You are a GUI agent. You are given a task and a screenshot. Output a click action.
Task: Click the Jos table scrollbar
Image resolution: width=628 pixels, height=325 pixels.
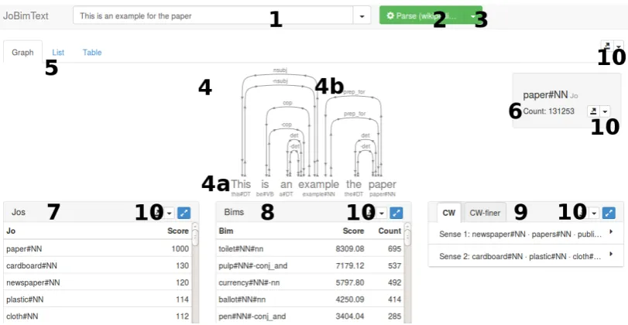(195, 272)
